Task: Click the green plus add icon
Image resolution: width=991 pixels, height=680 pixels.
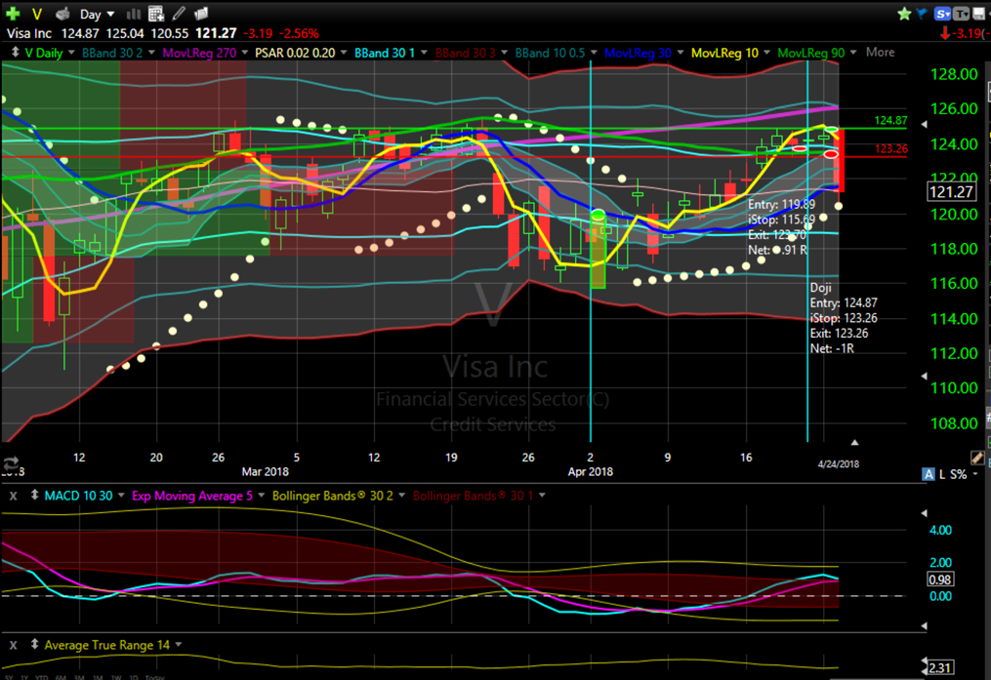Action: pyautogui.click(x=13, y=14)
